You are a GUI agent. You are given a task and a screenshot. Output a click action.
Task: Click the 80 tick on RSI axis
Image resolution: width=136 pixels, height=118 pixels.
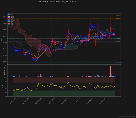click(x=5, y=81)
